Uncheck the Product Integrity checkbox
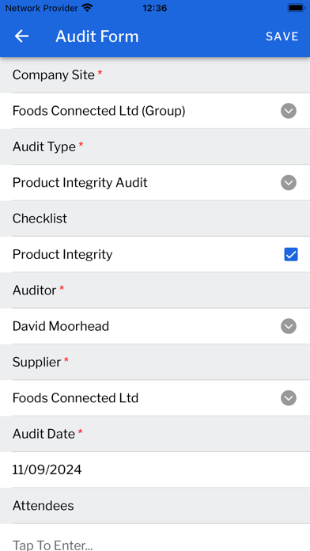310x551 pixels. (291, 254)
